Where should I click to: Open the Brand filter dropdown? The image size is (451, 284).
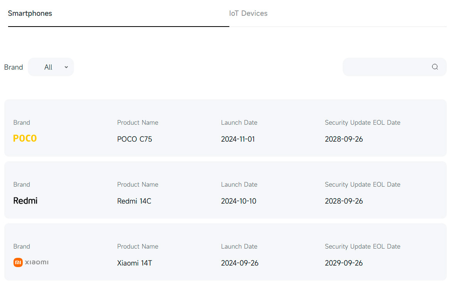(x=50, y=67)
